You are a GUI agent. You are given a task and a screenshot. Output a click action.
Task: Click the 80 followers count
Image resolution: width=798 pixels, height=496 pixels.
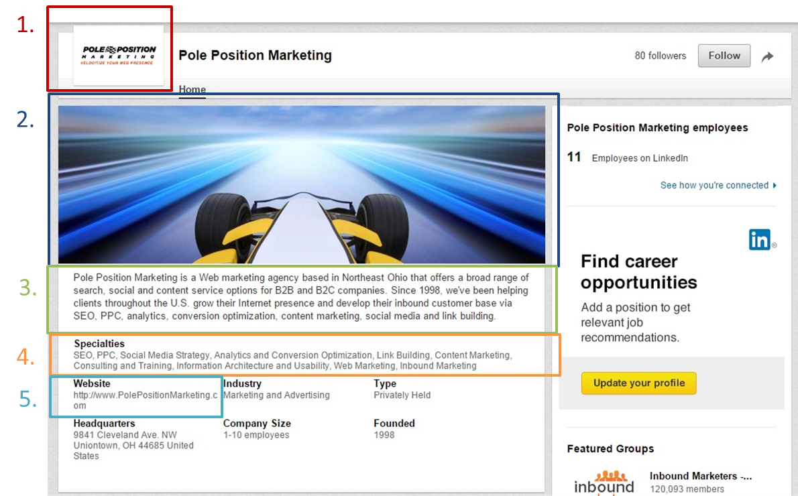tap(660, 56)
